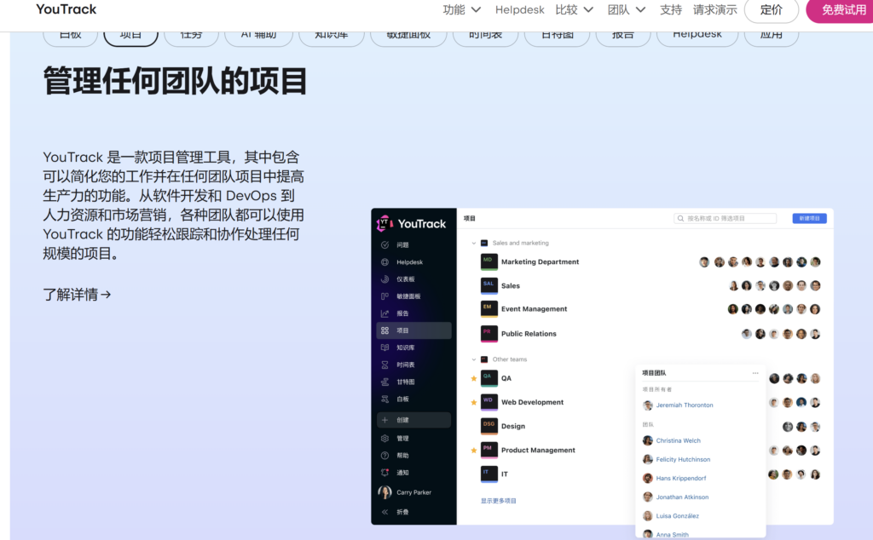Collapse the Sales and marketing group chevron
873x540 pixels.
click(474, 243)
